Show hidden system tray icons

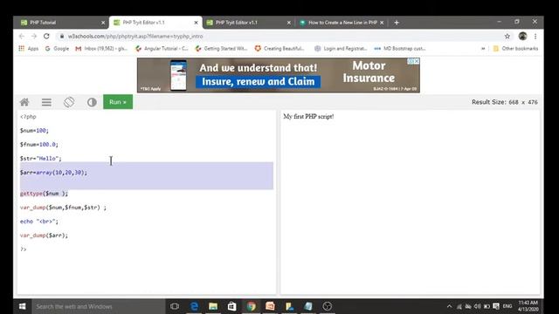pos(449,306)
